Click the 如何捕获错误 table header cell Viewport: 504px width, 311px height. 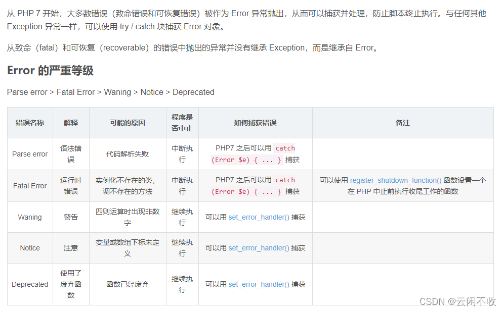click(x=255, y=123)
